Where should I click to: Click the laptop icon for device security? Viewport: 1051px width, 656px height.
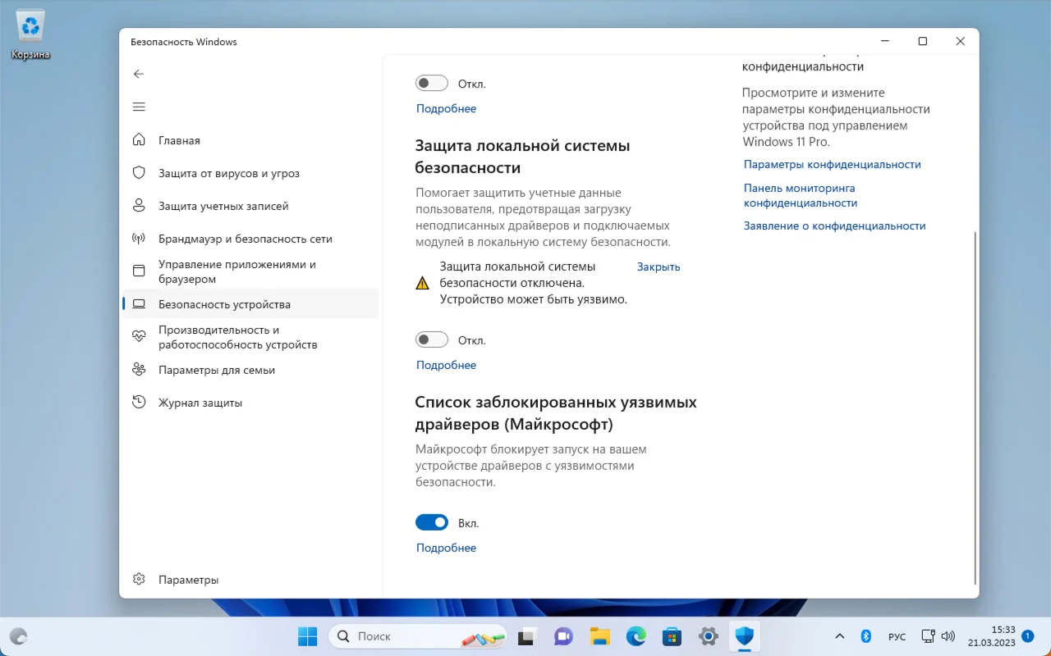pyautogui.click(x=139, y=304)
